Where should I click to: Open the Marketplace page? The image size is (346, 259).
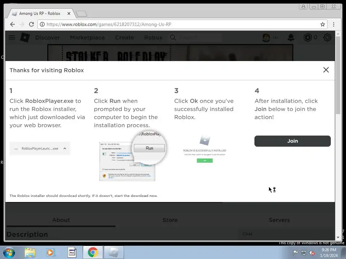tap(88, 38)
